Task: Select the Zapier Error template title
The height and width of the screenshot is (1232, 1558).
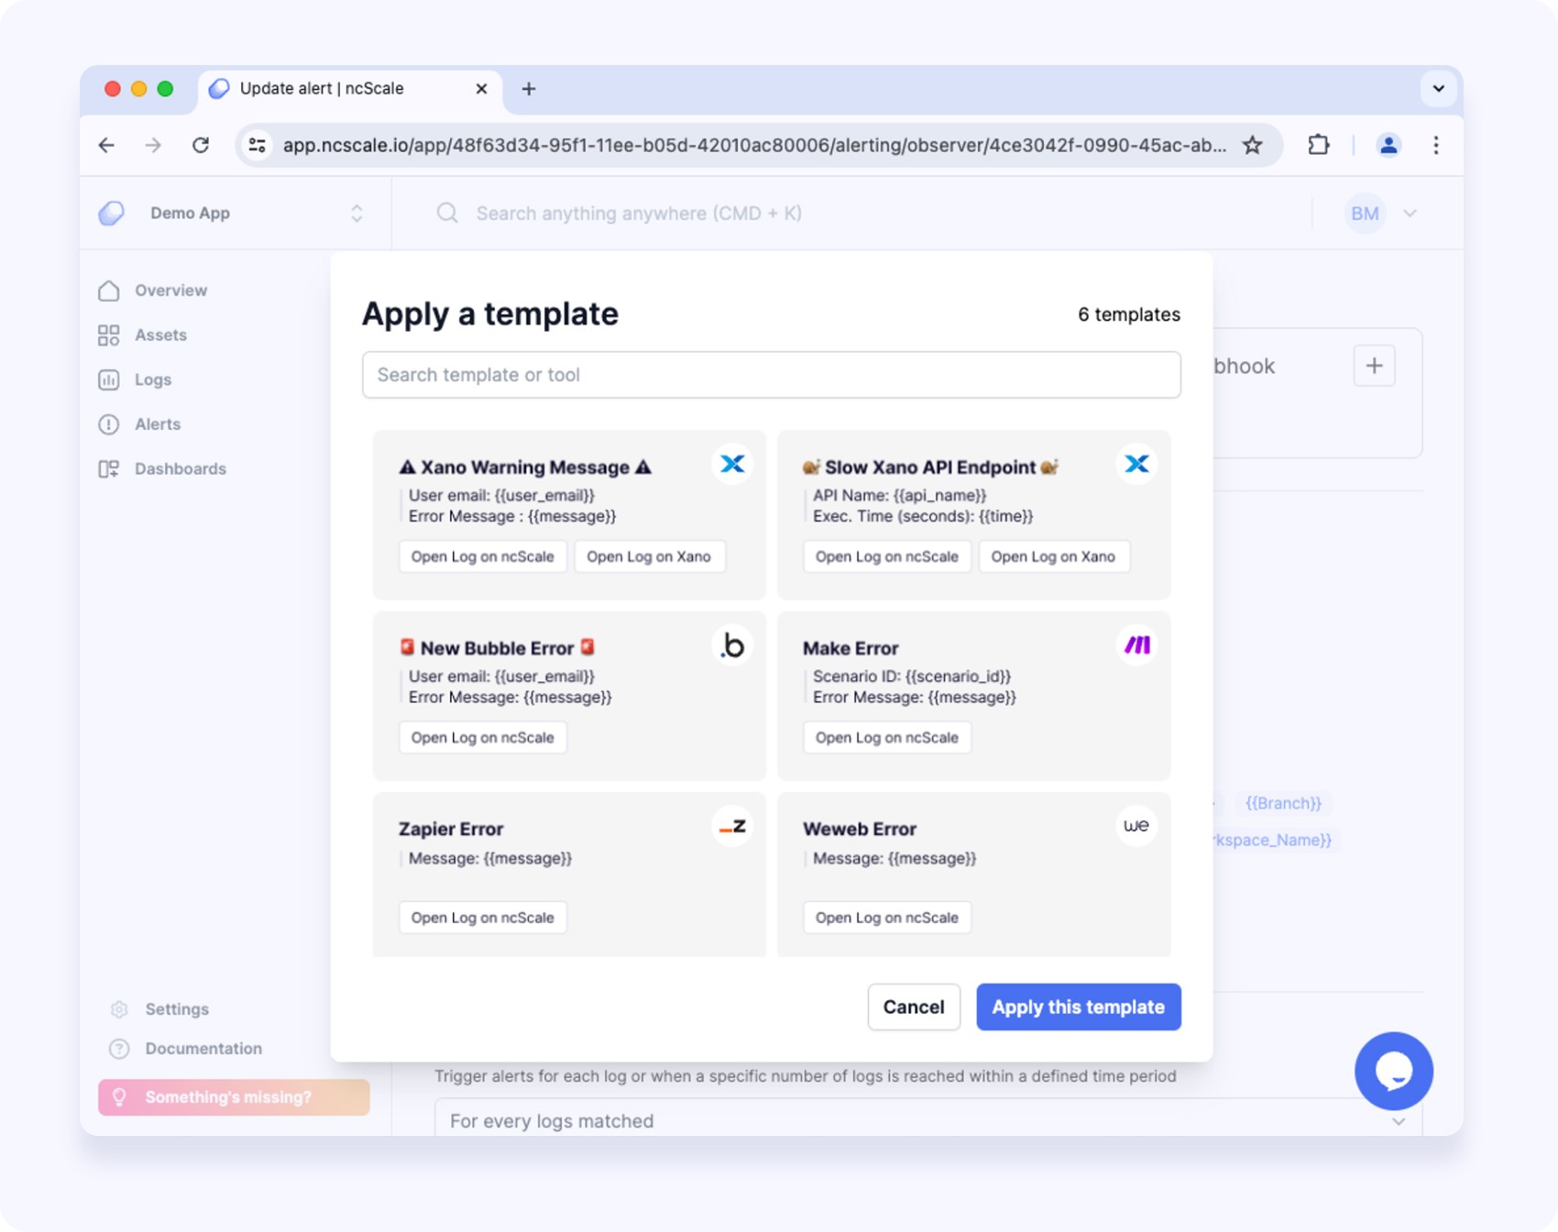Action: point(451,829)
